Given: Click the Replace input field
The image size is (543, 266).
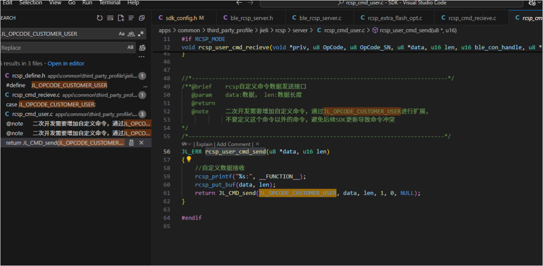Looking at the screenshot, I should [64, 48].
